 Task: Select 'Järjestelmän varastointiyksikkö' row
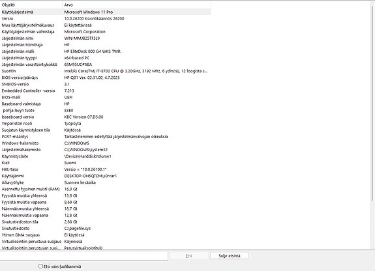tap(29, 64)
